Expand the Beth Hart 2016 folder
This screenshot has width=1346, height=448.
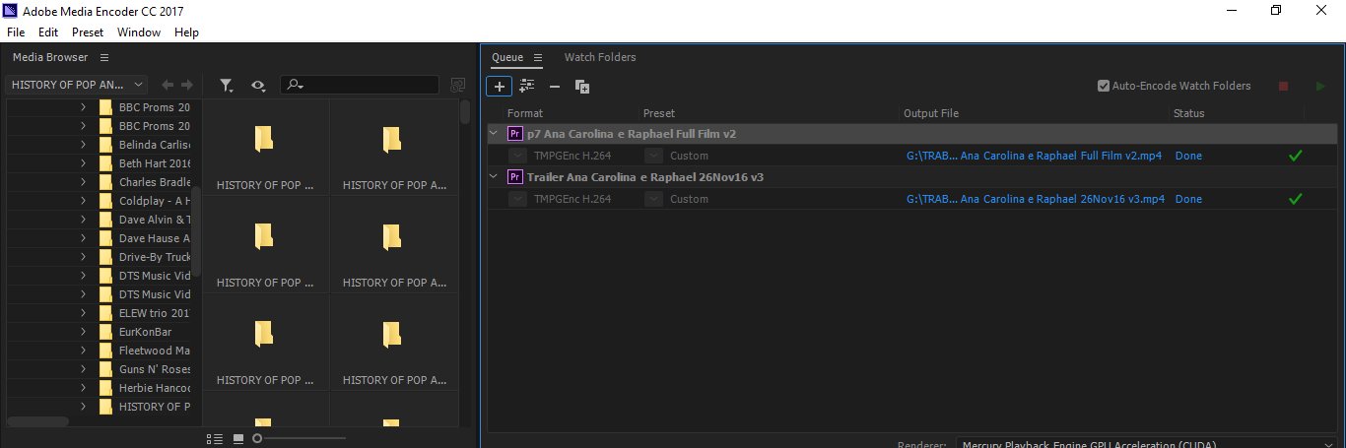point(83,163)
